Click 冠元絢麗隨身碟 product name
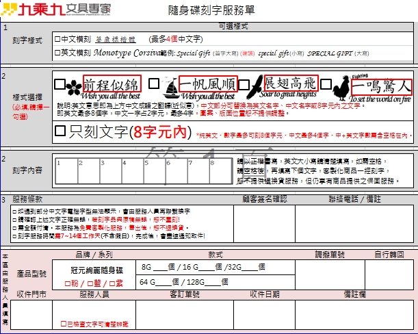This screenshot has width=418, height=334. tap(96, 270)
